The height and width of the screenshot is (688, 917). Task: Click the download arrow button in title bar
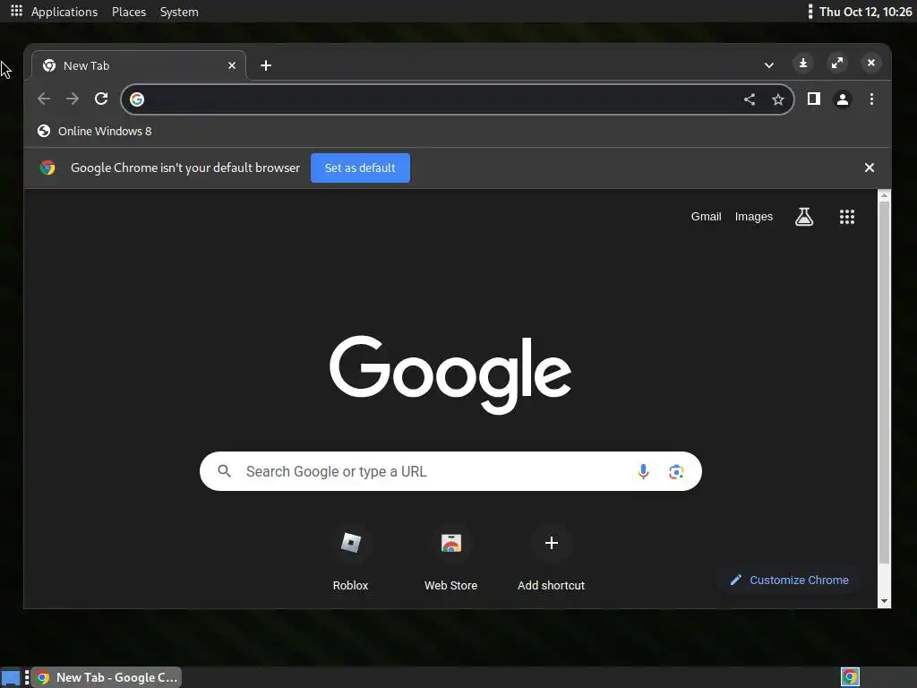click(x=803, y=63)
